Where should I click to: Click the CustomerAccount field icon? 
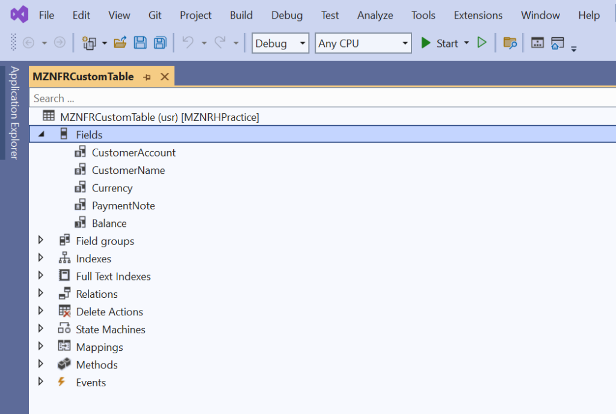80,152
